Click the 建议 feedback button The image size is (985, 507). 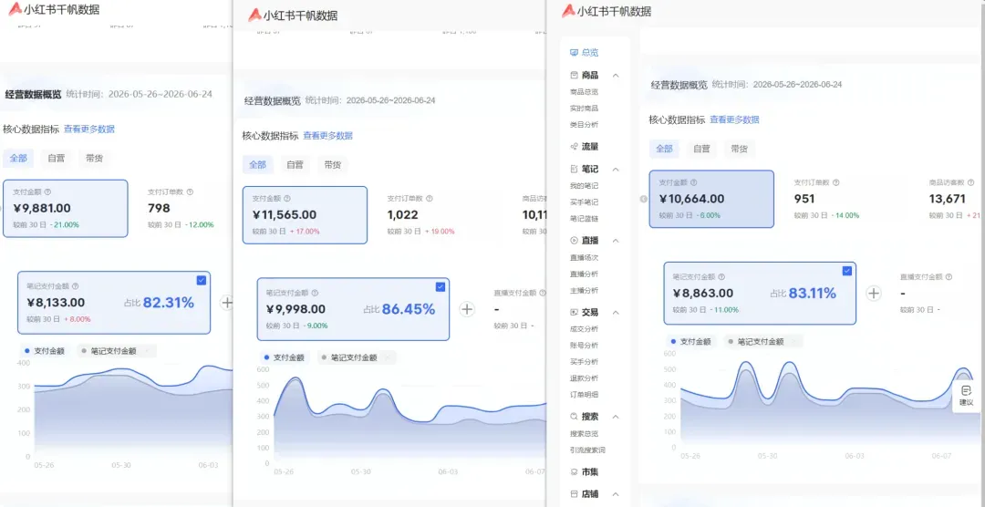pyautogui.click(x=966, y=396)
